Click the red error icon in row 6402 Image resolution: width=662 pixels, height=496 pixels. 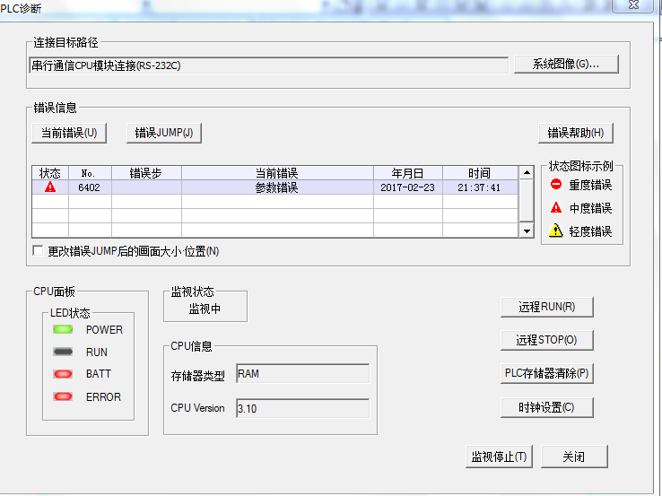click(50, 187)
